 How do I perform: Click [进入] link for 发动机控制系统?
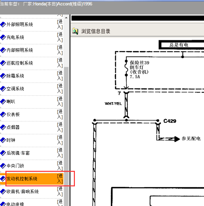[x=60, y=179]
